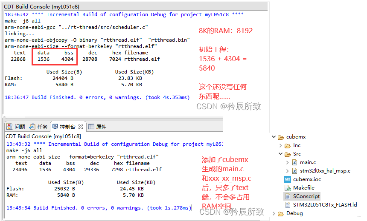Click the scheduler.c compile line

click(76, 27)
